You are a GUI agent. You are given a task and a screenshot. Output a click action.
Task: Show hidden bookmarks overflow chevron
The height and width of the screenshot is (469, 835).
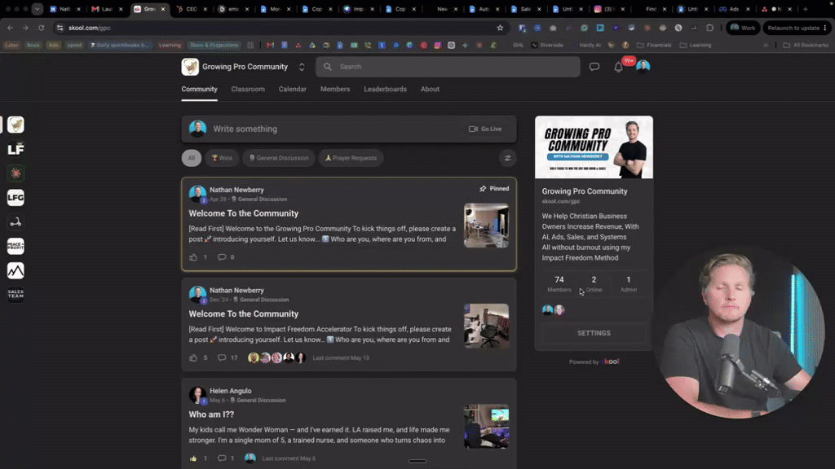766,46
